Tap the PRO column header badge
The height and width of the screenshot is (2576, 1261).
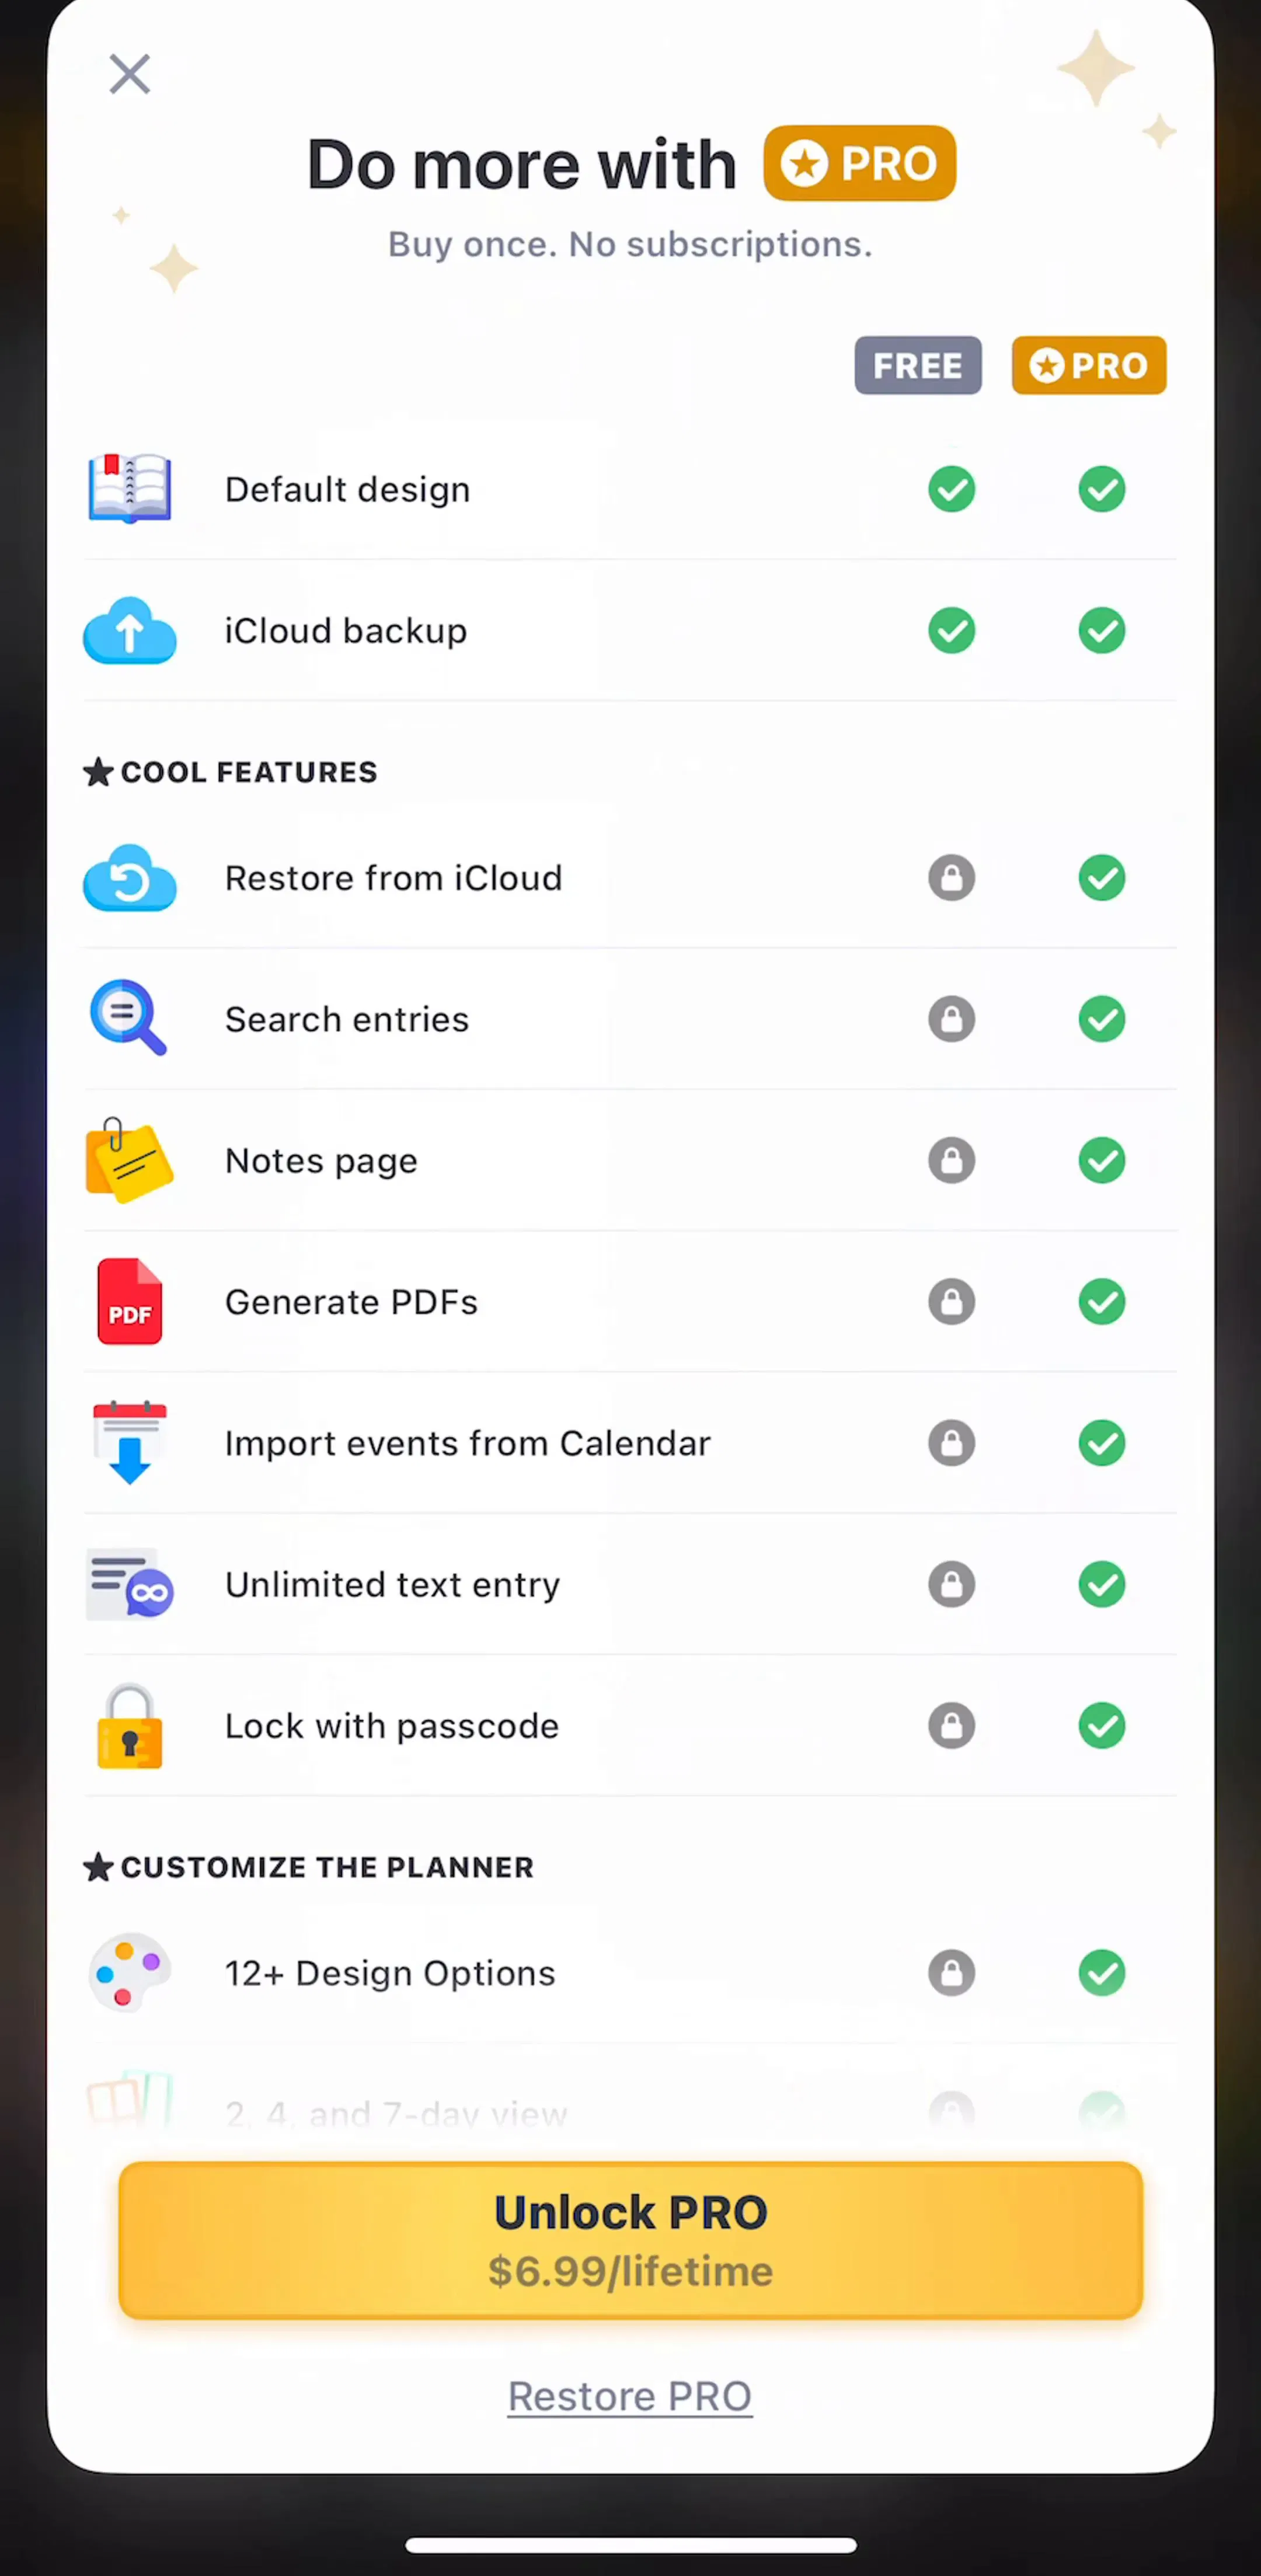point(1089,365)
